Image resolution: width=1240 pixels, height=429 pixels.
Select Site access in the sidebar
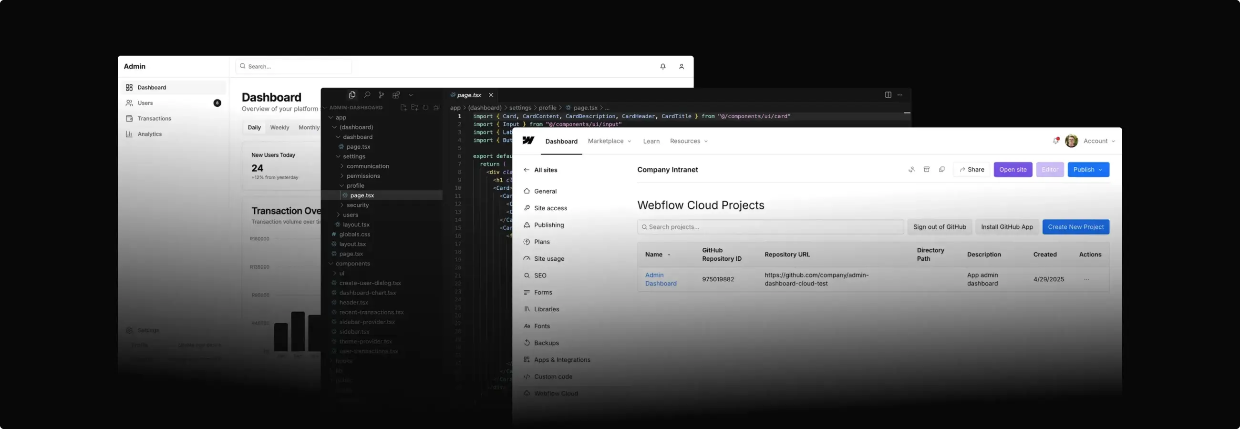coord(550,208)
